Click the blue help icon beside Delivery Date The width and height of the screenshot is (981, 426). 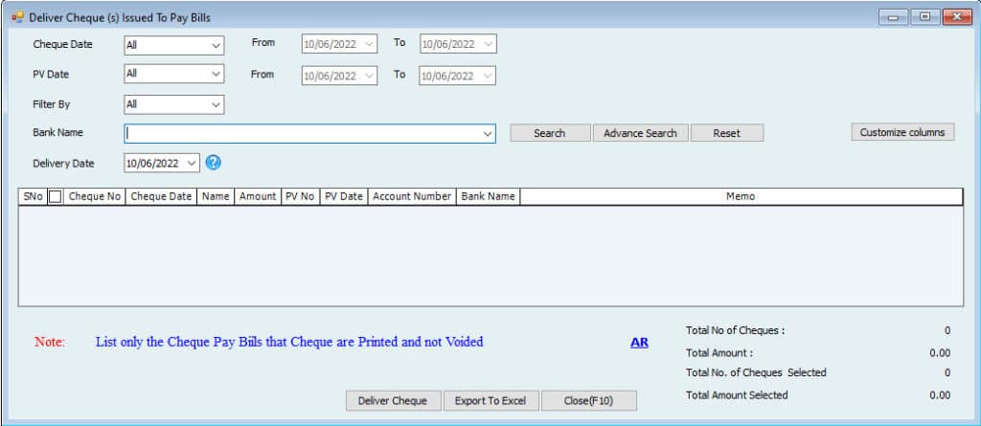click(214, 163)
